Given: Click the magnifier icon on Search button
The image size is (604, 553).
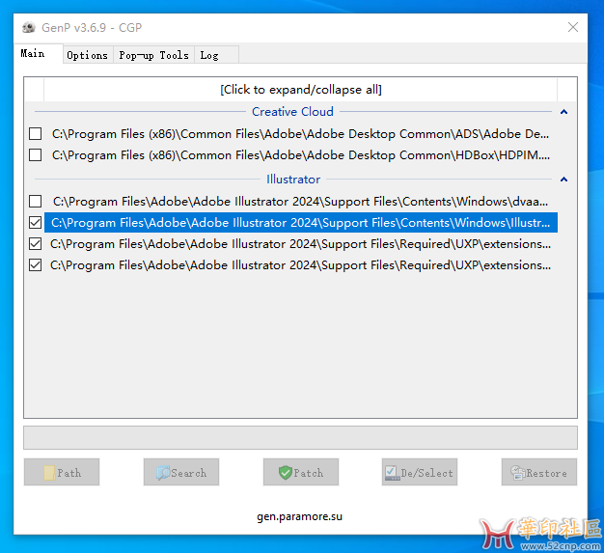Looking at the screenshot, I should tap(163, 473).
